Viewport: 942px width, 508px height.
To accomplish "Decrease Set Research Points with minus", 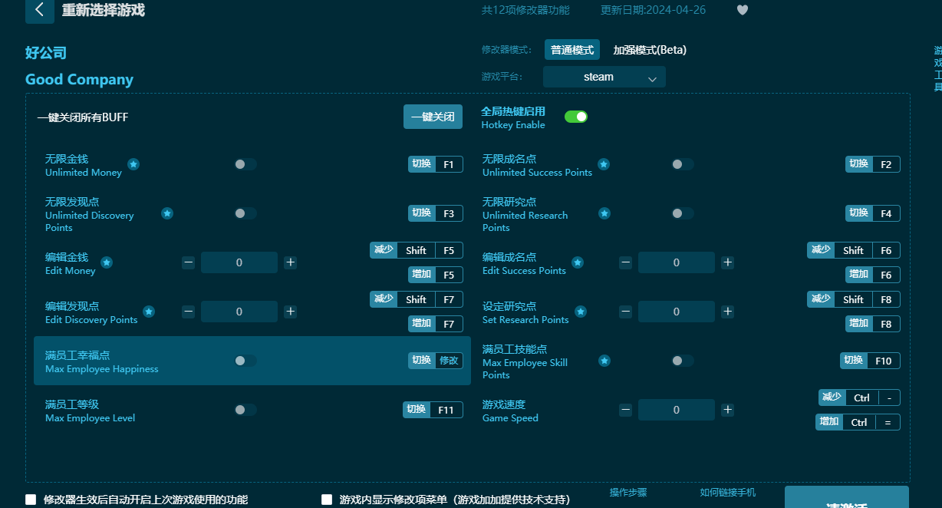I will tap(625, 312).
